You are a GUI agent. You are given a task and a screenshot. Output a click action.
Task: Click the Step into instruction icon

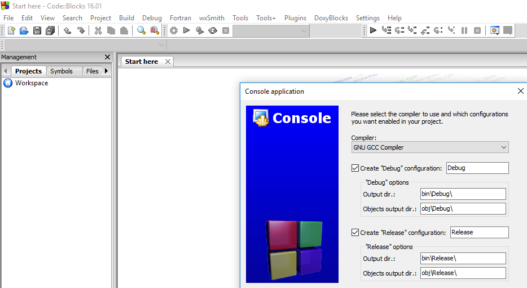pyautogui.click(x=451, y=30)
